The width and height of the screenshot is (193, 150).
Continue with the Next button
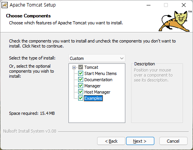click(140, 141)
